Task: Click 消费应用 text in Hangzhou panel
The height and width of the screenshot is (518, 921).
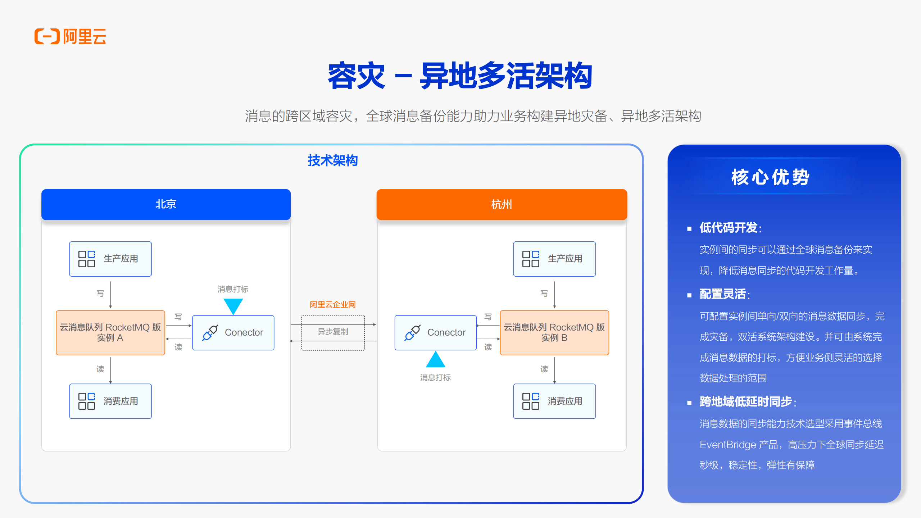Action: [565, 401]
